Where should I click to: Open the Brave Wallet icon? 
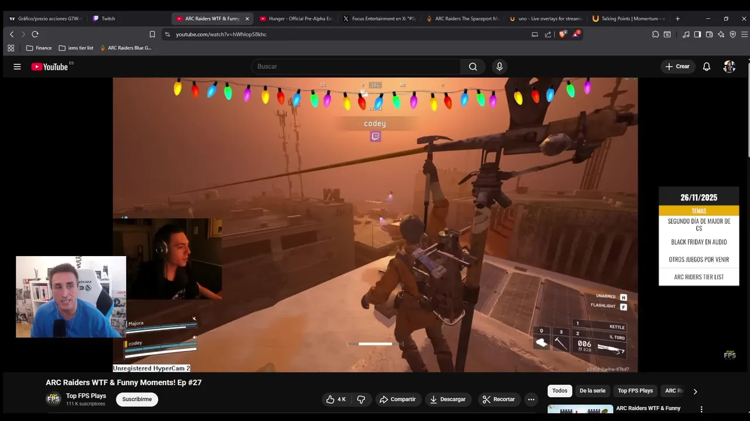[x=709, y=34]
